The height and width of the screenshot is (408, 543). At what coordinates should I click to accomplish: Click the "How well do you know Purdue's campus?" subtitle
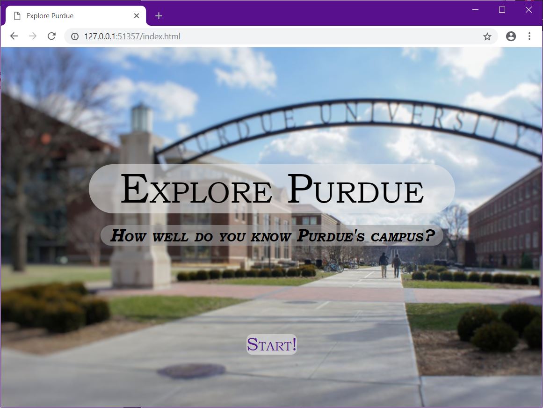pyautogui.click(x=272, y=236)
